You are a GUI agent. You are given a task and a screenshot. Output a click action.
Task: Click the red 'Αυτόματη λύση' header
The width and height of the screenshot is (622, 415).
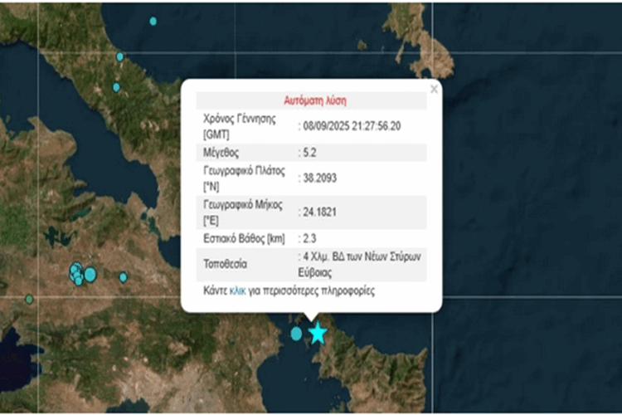click(311, 100)
